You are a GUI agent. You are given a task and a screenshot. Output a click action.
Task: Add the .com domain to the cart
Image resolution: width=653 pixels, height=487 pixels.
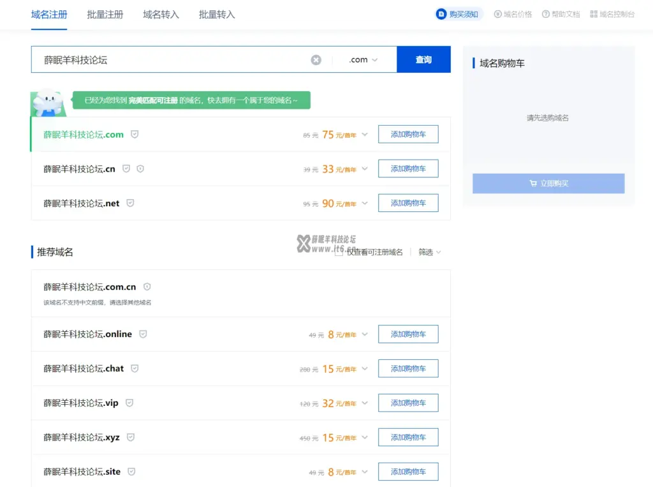coord(408,134)
